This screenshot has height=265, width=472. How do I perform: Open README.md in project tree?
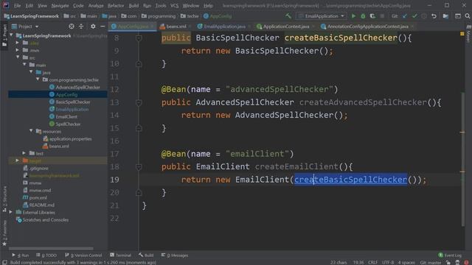[x=41, y=205]
